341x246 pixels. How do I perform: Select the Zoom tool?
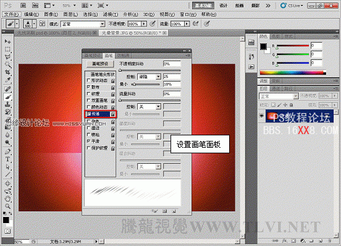point(7,206)
